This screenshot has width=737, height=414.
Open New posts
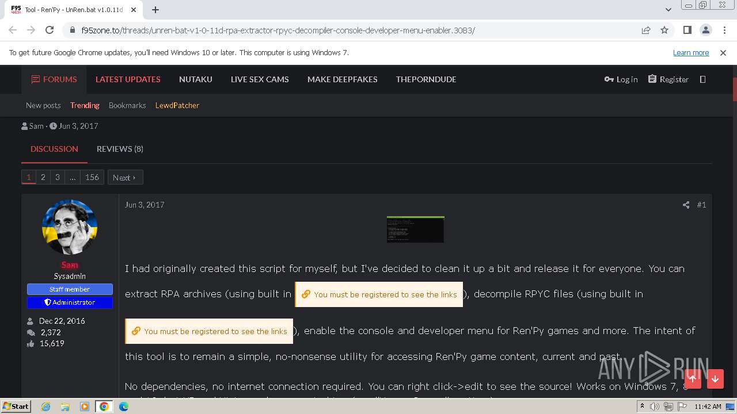(43, 105)
